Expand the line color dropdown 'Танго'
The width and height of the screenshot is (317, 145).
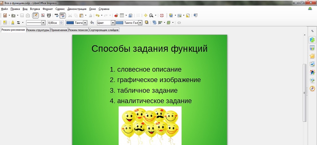[x=85, y=23]
